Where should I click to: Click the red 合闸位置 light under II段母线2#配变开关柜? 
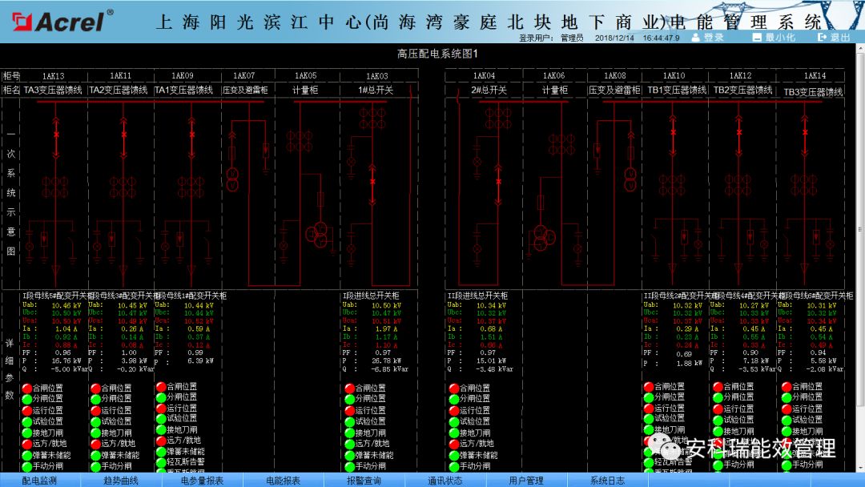pos(649,387)
